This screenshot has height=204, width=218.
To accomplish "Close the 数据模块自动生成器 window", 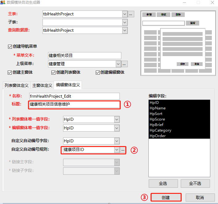I will point(212,2).
